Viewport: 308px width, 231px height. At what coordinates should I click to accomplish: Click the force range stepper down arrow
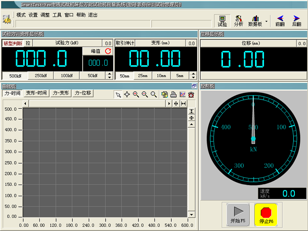point(109,77)
